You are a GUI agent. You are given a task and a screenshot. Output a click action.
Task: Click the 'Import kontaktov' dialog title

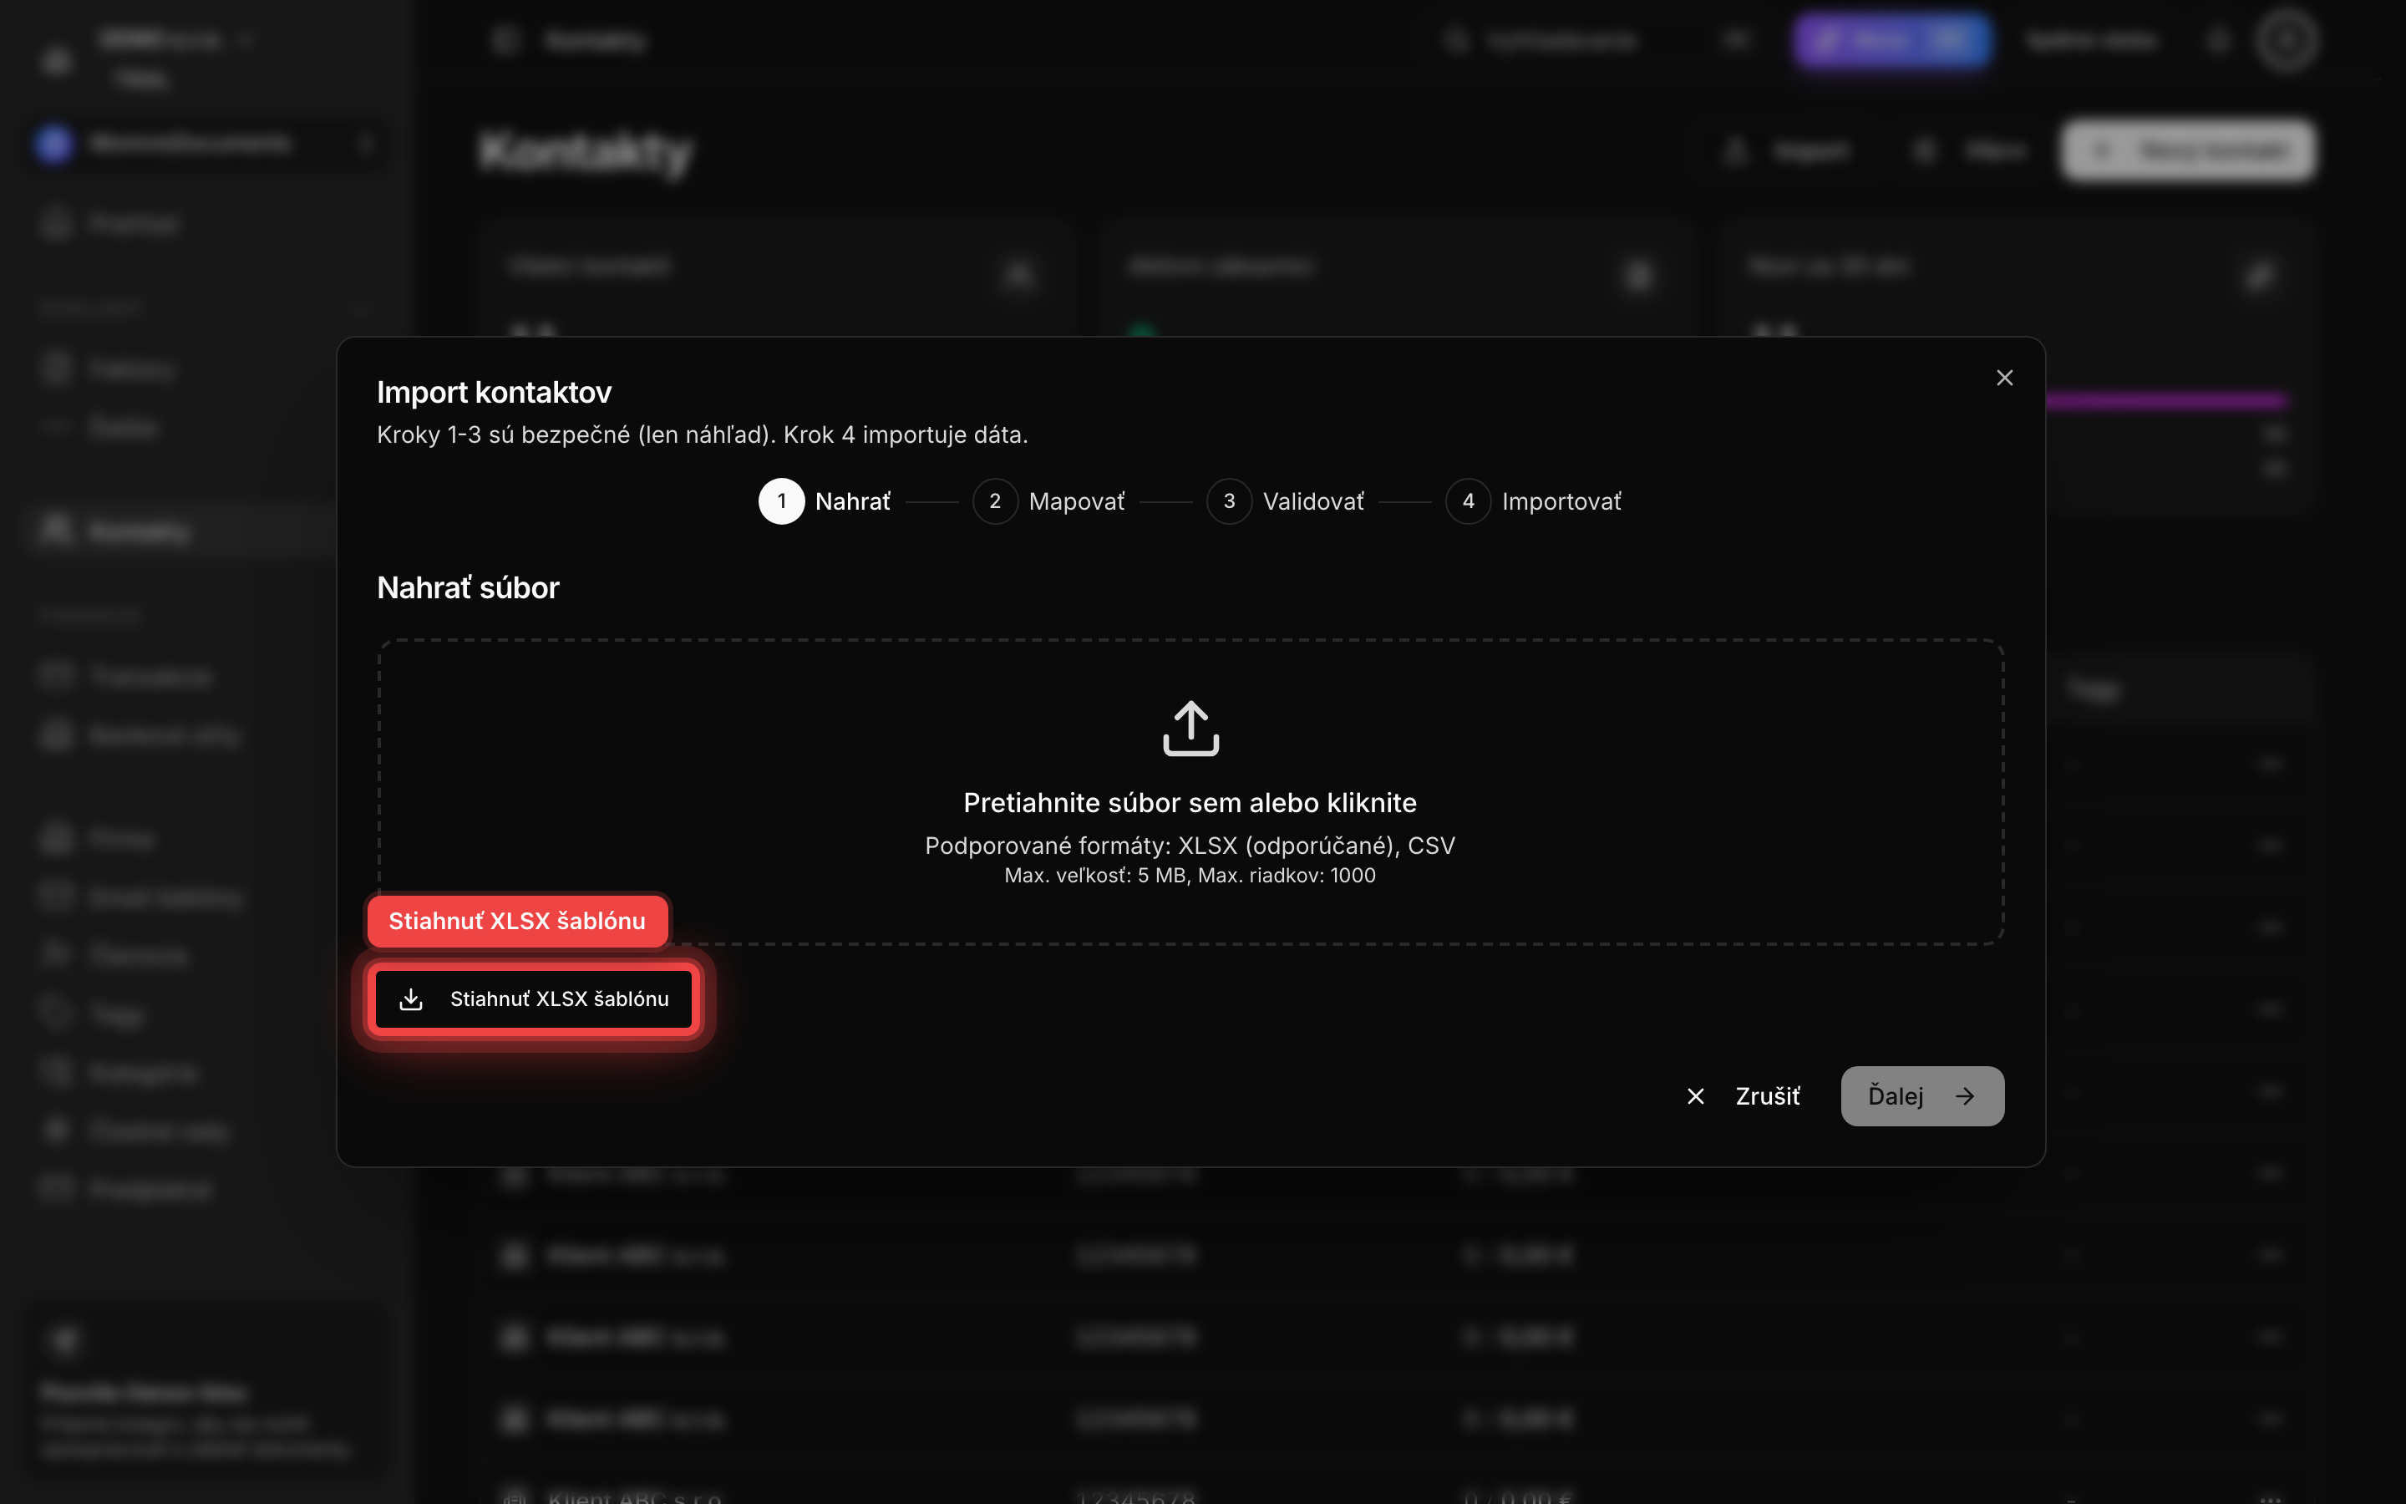pyautogui.click(x=494, y=392)
